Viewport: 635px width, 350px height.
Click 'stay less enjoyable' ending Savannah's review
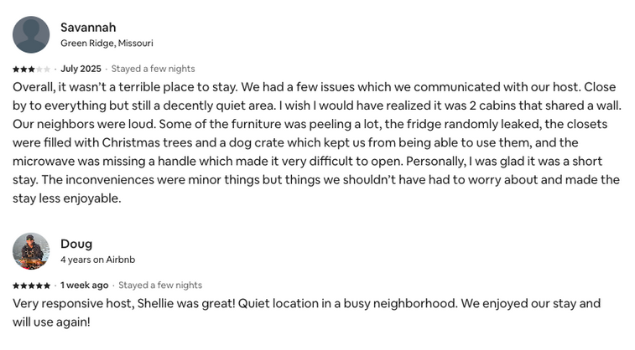pos(68,198)
